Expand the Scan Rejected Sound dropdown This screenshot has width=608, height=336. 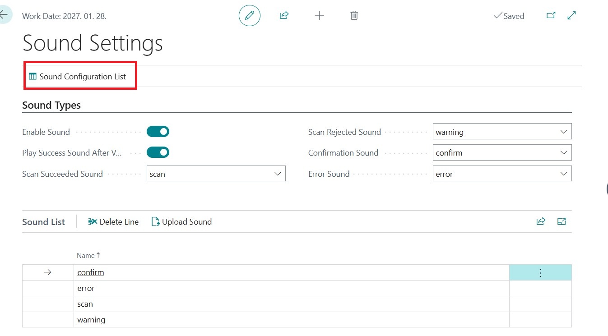pyautogui.click(x=502, y=132)
